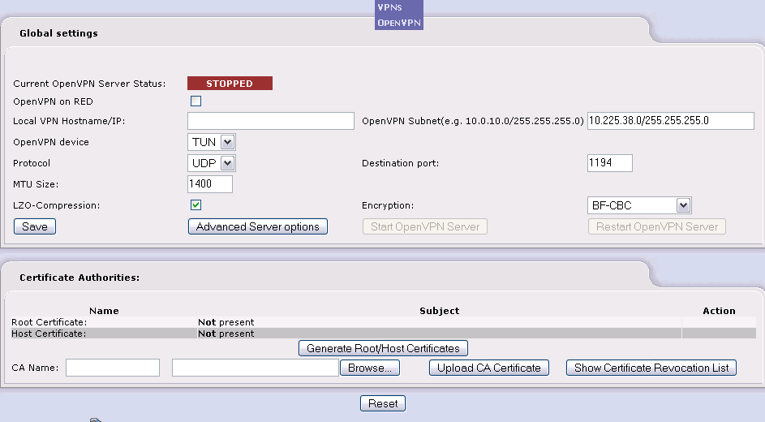Click the CA certificate file path field
Viewport: 765px width, 422px height.
click(x=256, y=368)
